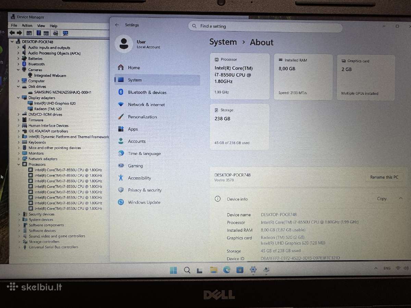Open Windows Start menu on taskbar
Screen dimensions: 411x308
point(173,270)
